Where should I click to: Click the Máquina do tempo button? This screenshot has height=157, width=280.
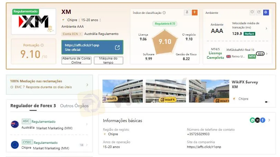(108, 61)
